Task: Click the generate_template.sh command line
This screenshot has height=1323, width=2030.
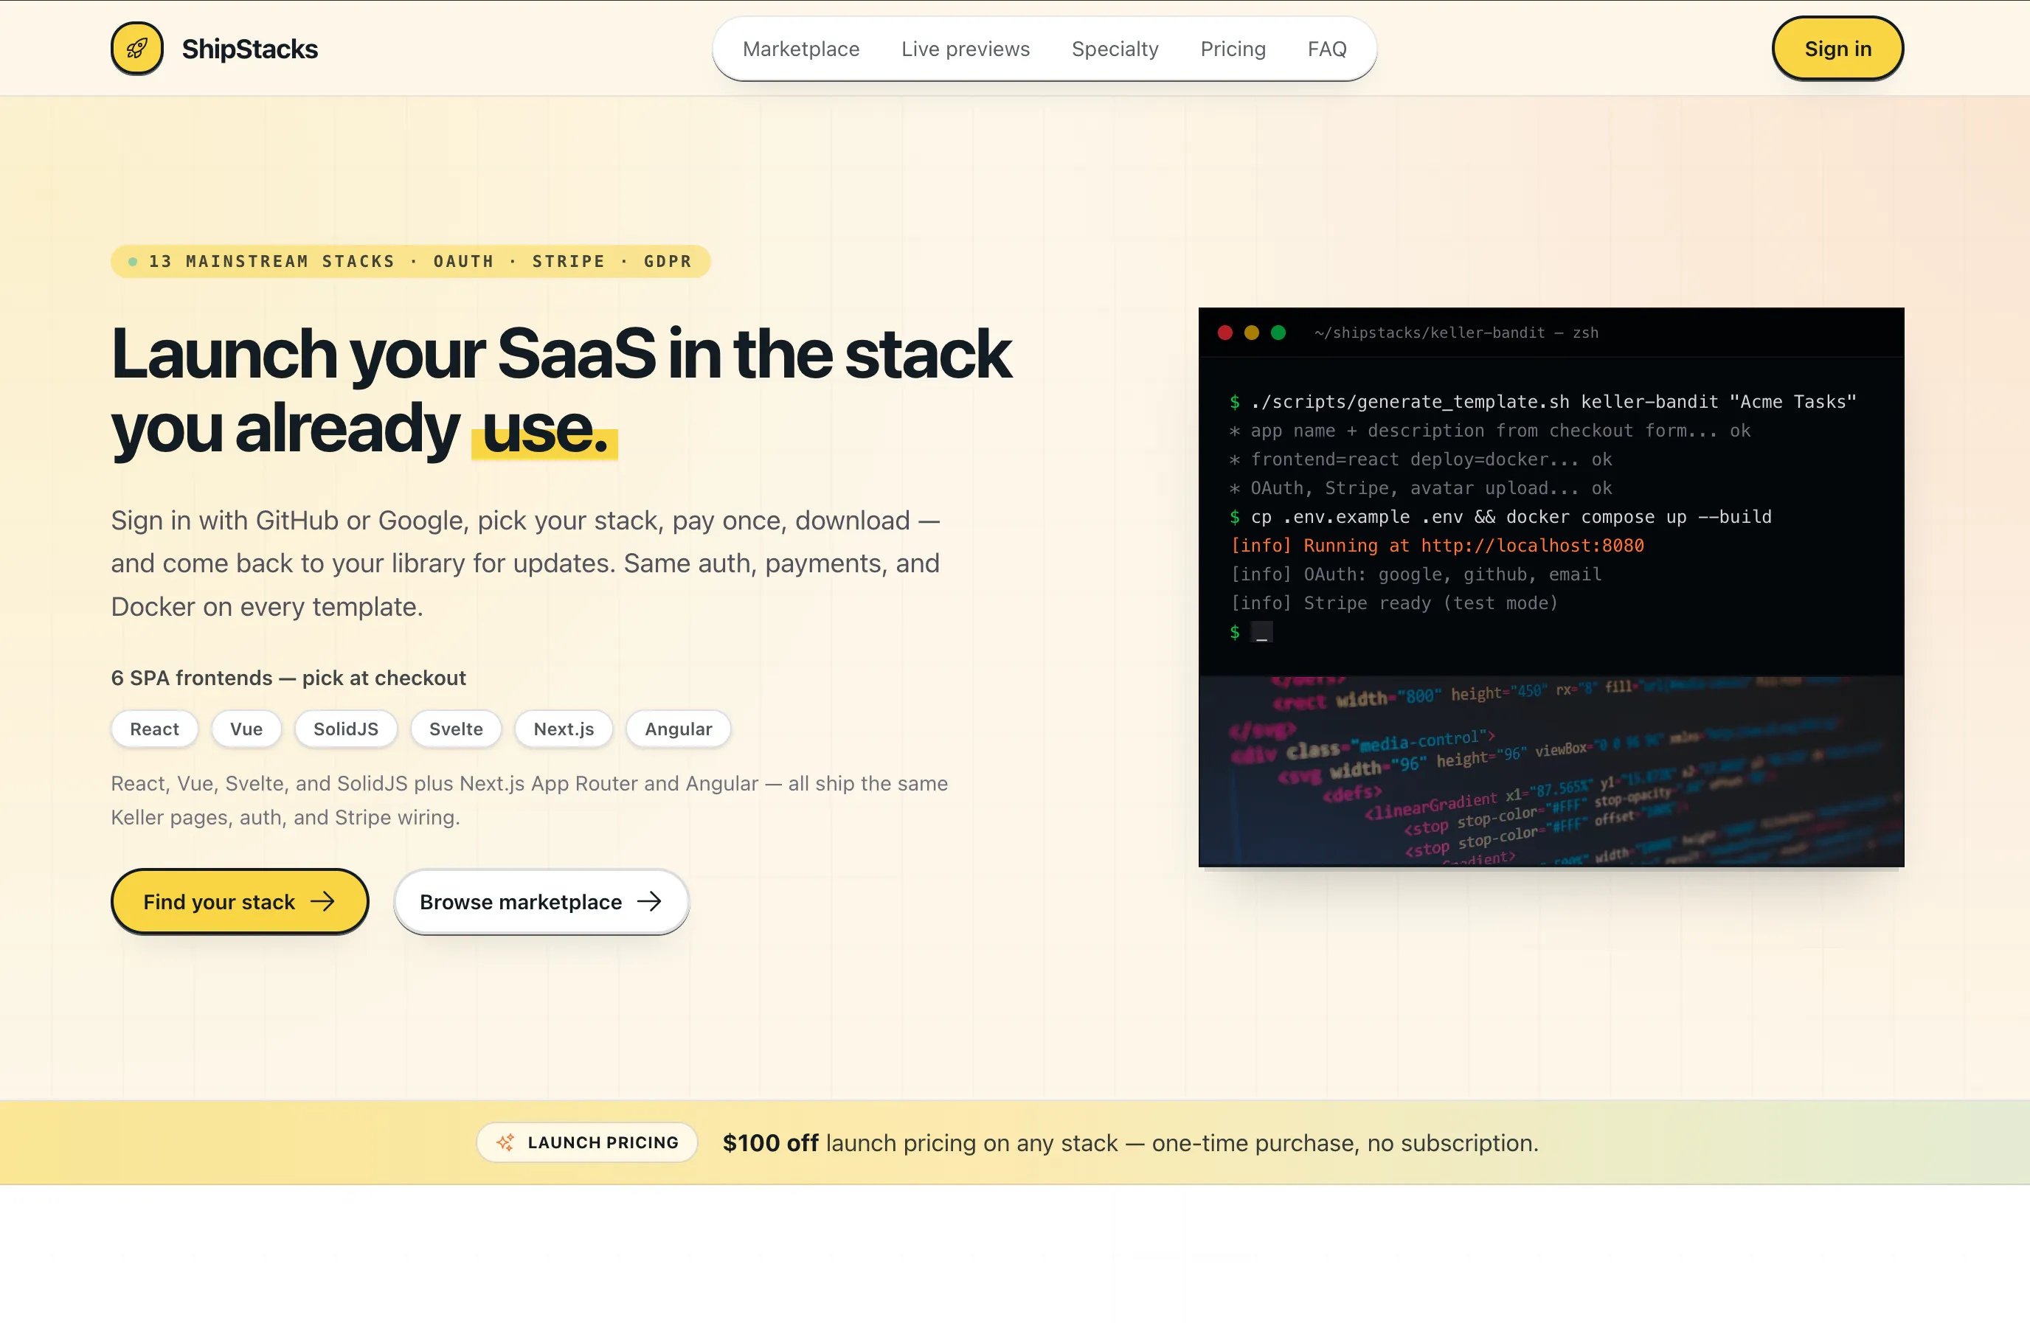Action: coord(1542,402)
